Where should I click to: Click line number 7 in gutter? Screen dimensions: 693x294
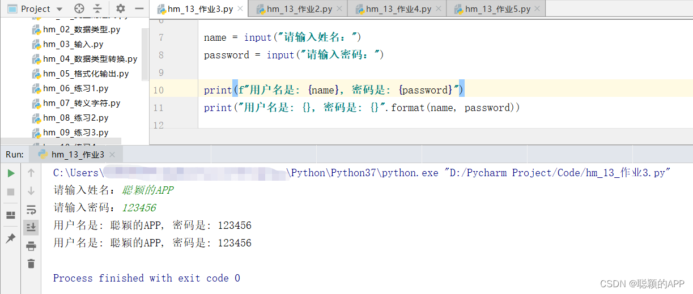(x=161, y=37)
